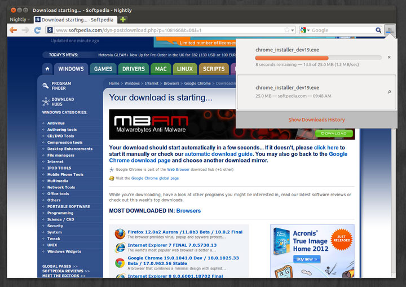Click the Malwarebytes green DOWNLOAD button
The width and height of the screenshot is (406, 287).
(334, 133)
